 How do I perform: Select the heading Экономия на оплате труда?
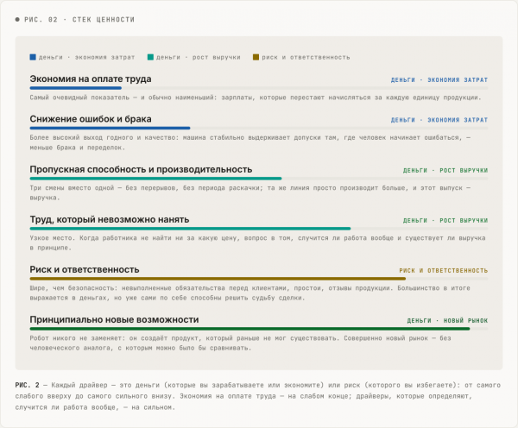(x=91, y=79)
